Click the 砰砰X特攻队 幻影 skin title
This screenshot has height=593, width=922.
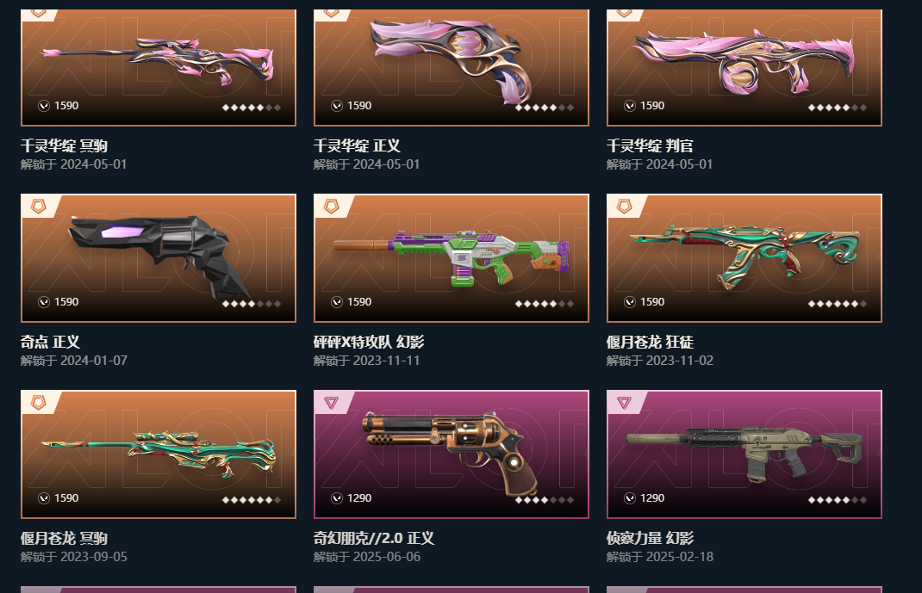pyautogui.click(x=369, y=342)
